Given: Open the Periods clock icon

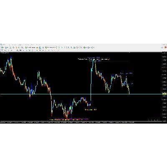Looking at the screenshot, I should (x=88, y=48).
